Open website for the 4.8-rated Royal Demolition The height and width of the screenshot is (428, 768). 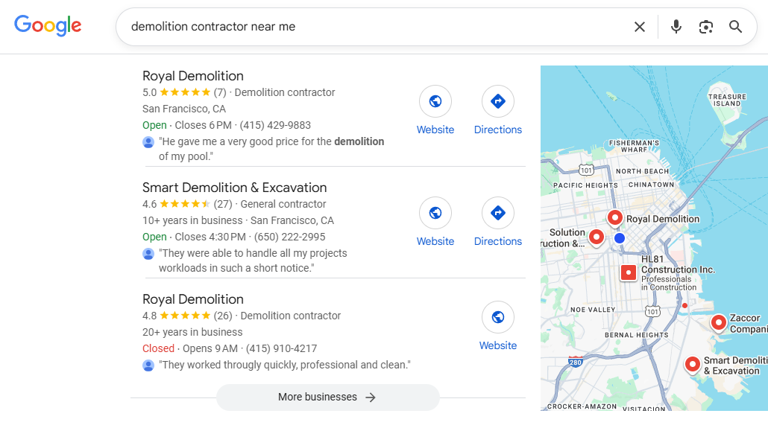coord(498,318)
